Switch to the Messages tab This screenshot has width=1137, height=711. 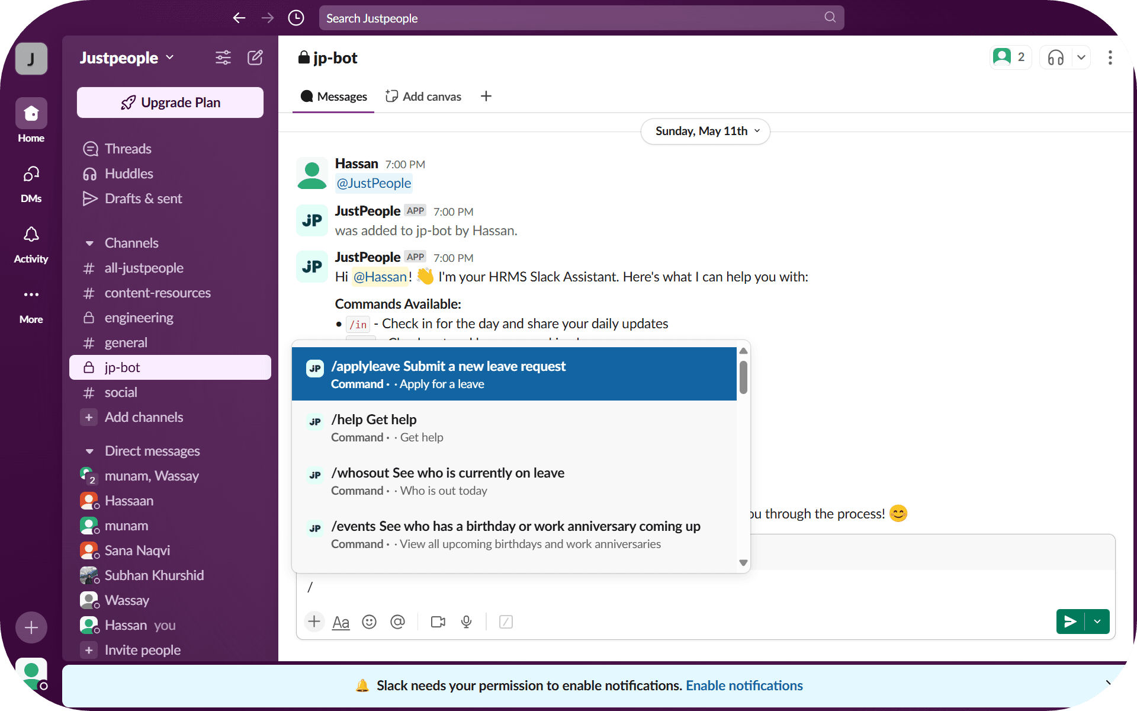click(x=333, y=96)
